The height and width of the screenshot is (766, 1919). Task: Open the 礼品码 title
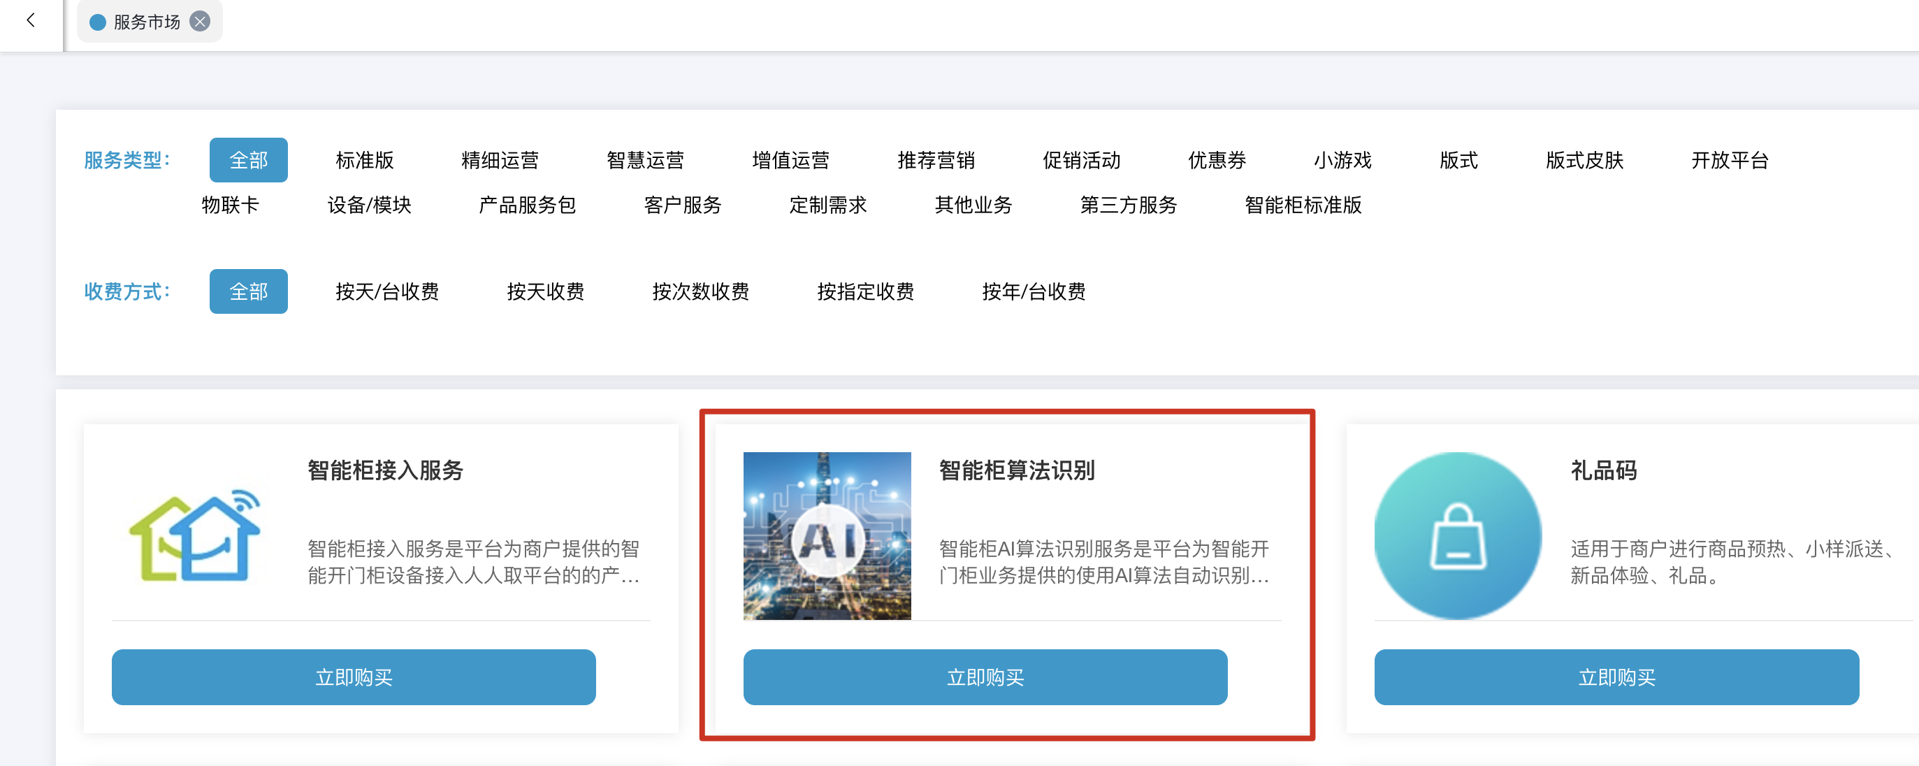point(1604,470)
